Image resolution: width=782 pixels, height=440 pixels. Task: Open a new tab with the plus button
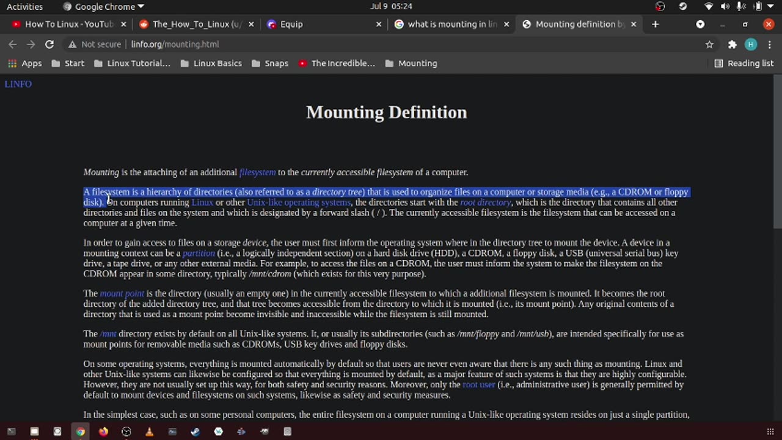[656, 24]
